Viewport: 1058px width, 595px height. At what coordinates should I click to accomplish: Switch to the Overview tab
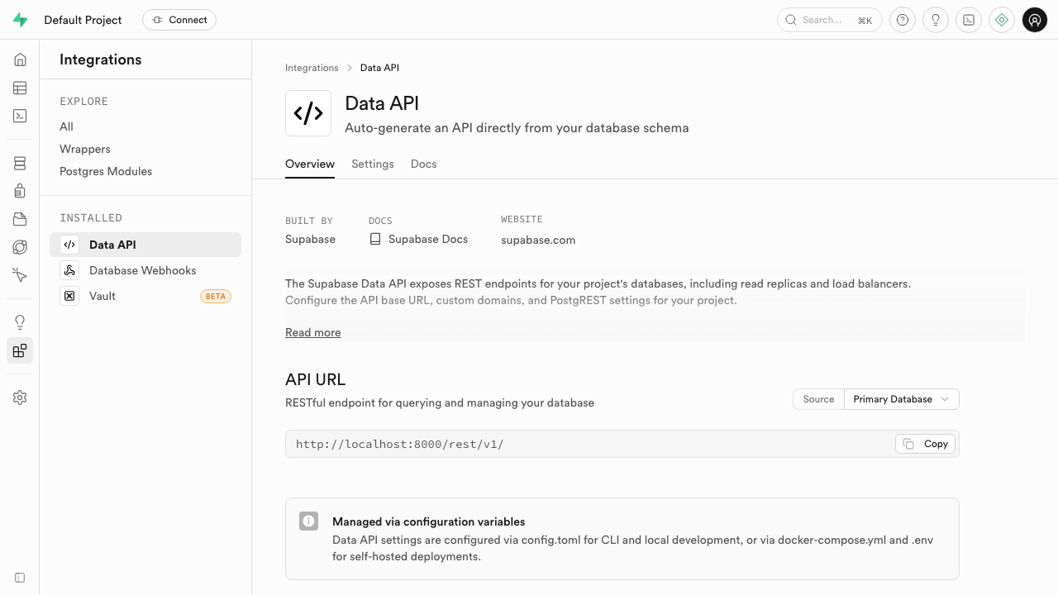[x=310, y=164]
